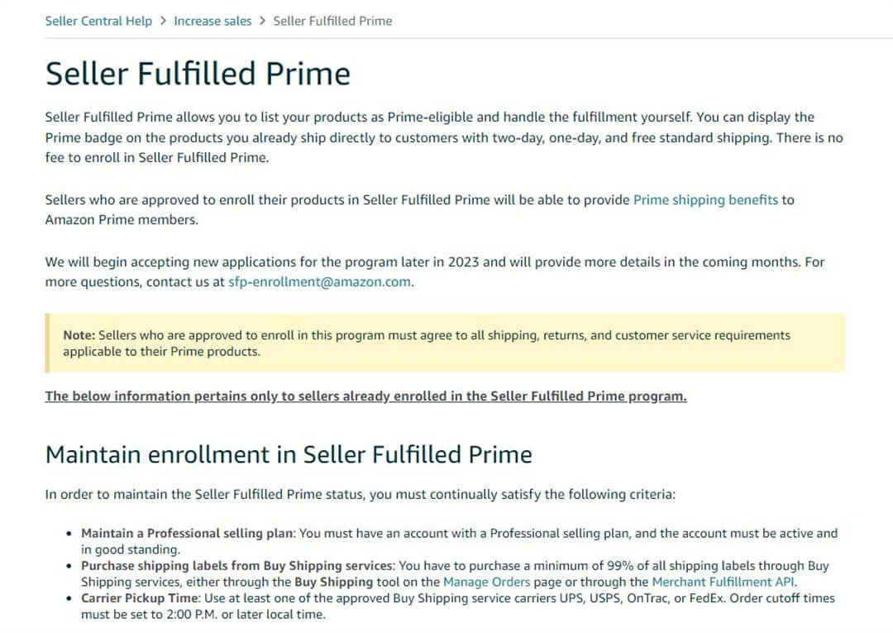The height and width of the screenshot is (633, 893).
Task: Click the bold 'Note:' label
Action: (x=79, y=335)
